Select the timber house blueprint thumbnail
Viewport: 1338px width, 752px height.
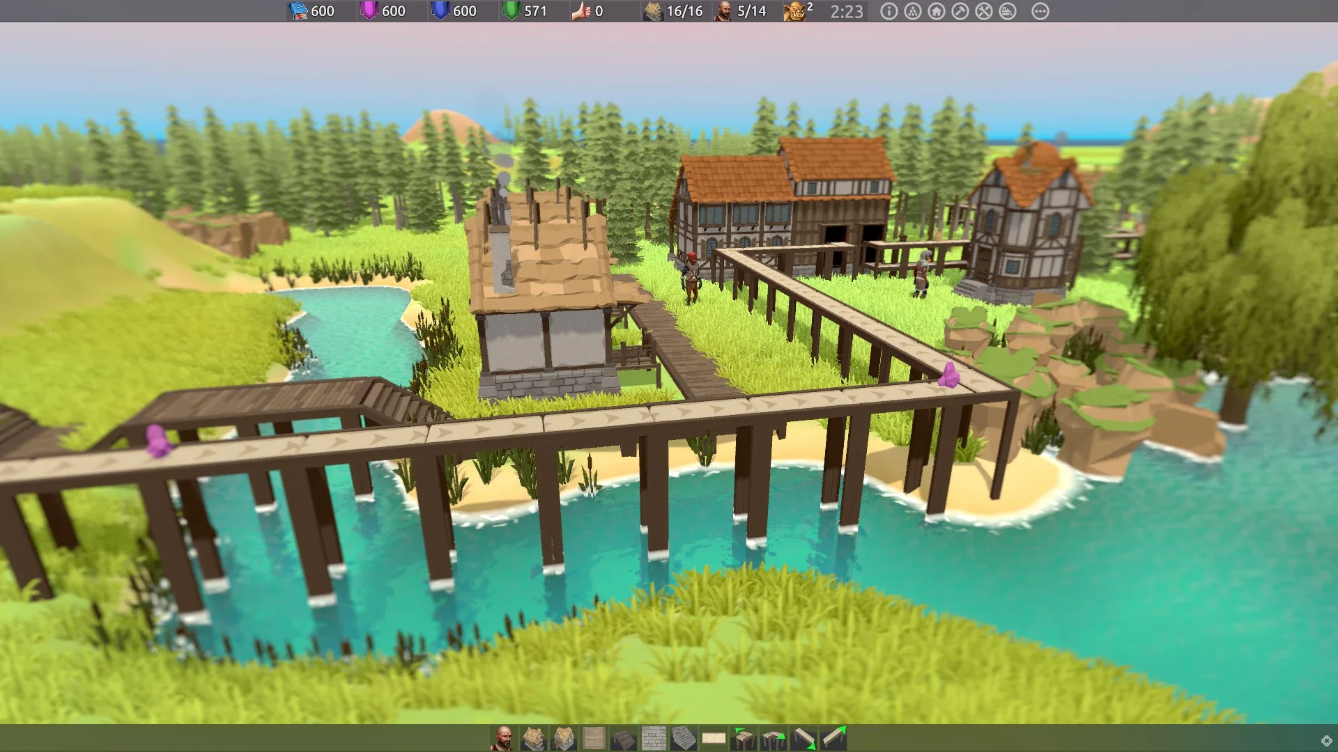point(534,738)
